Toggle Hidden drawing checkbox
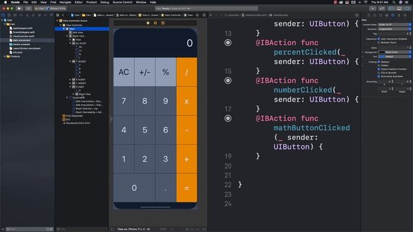Image resolution: width=413 pixels, height=232 pixels. tap(379, 66)
